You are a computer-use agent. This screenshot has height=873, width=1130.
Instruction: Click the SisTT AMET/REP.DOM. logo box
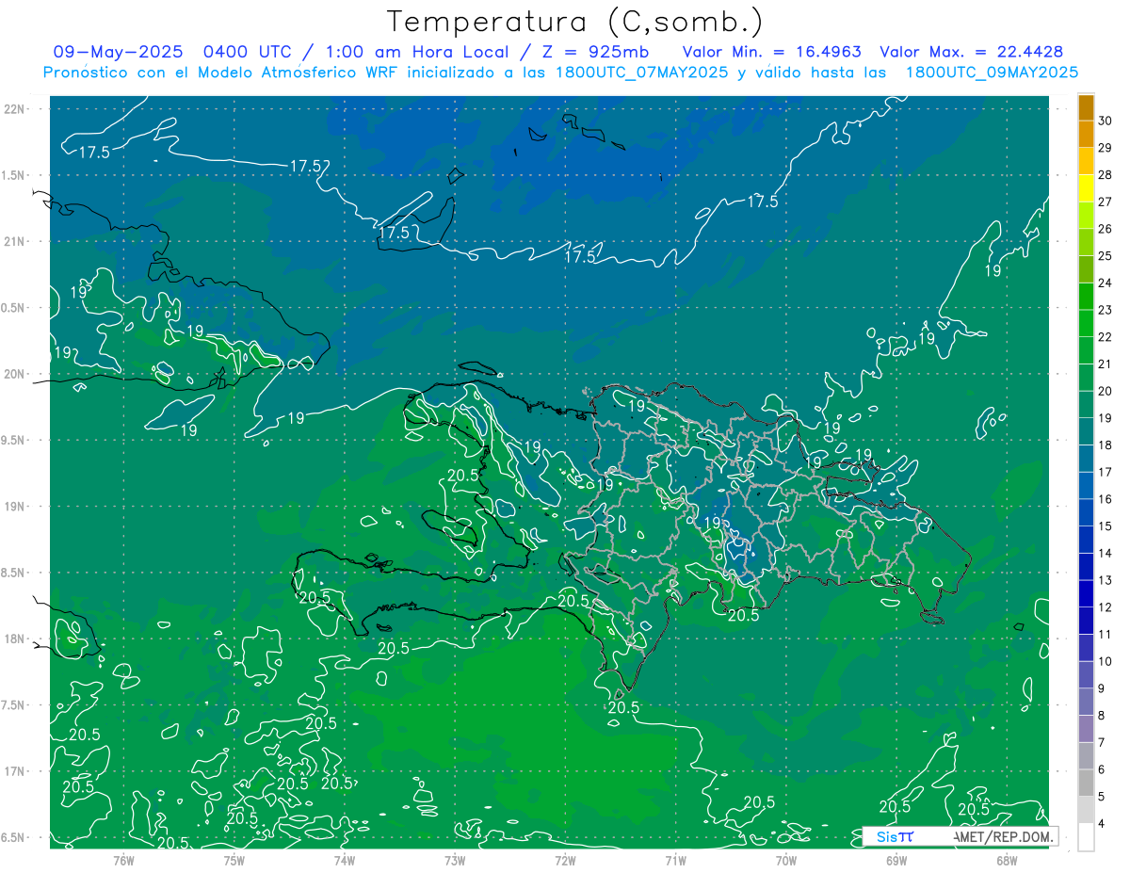(960, 836)
